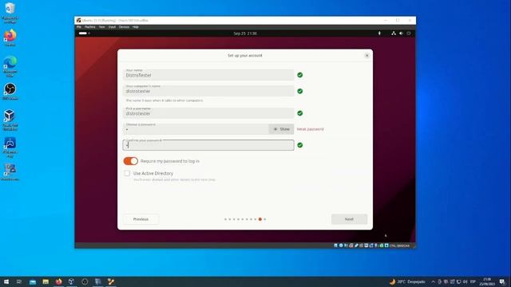Click the Weak password warning text
This screenshot has height=287, width=511.
(311, 129)
